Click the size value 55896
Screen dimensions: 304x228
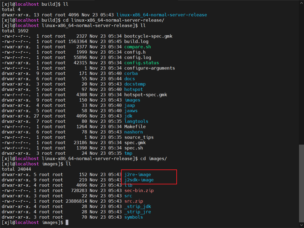click(x=80, y=58)
